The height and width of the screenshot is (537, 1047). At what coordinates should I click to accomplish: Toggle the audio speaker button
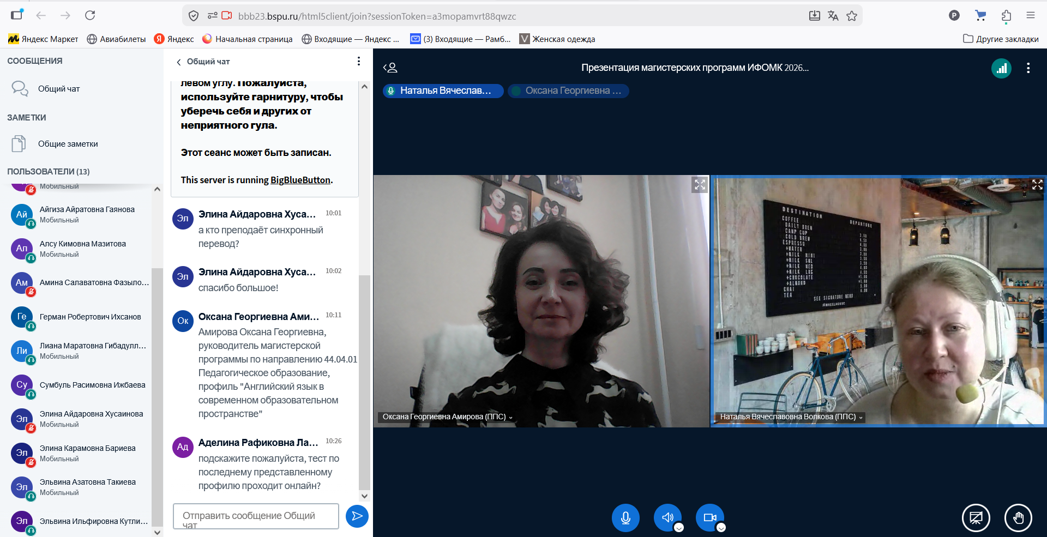(x=667, y=517)
